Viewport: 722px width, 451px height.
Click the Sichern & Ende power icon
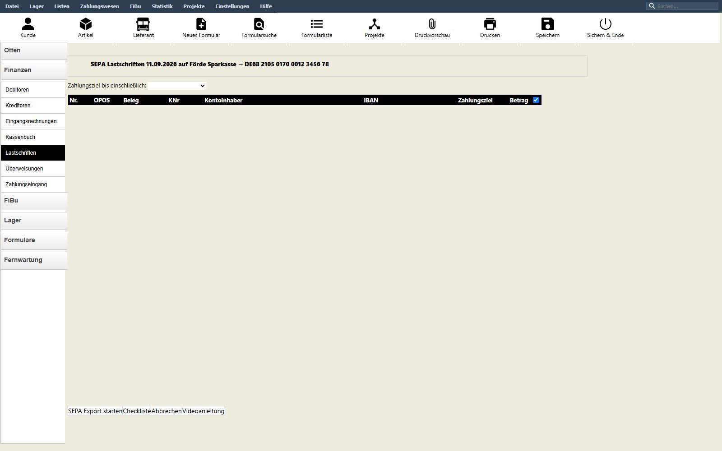606,24
